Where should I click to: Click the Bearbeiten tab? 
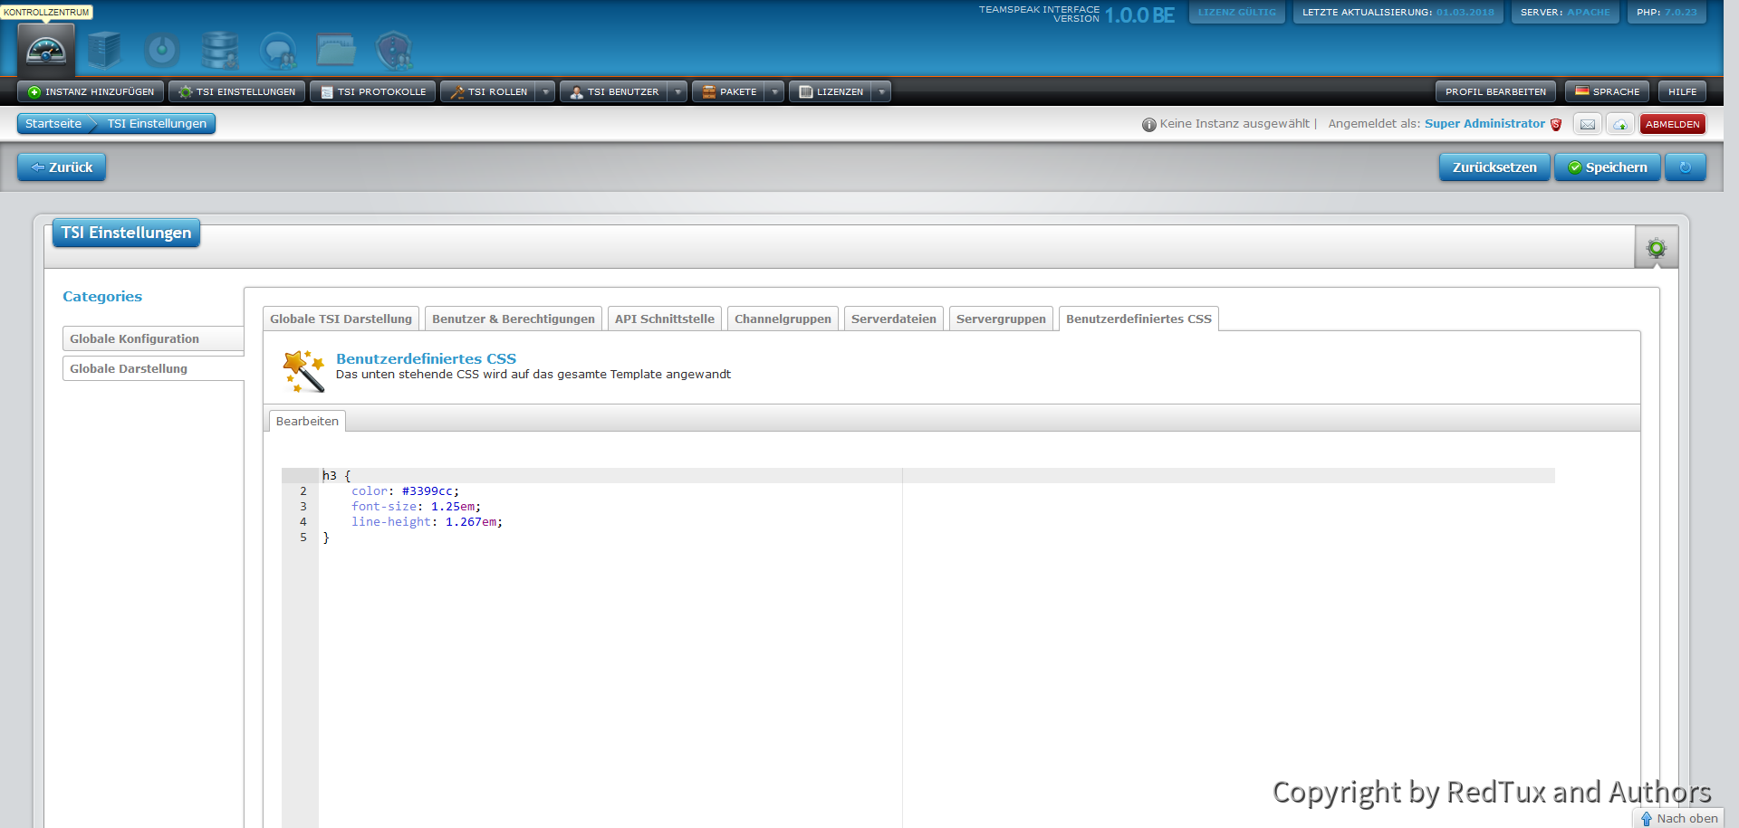(x=307, y=421)
